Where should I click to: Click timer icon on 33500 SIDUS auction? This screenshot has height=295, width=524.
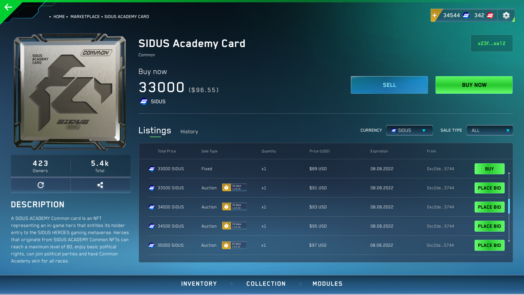[226, 188]
